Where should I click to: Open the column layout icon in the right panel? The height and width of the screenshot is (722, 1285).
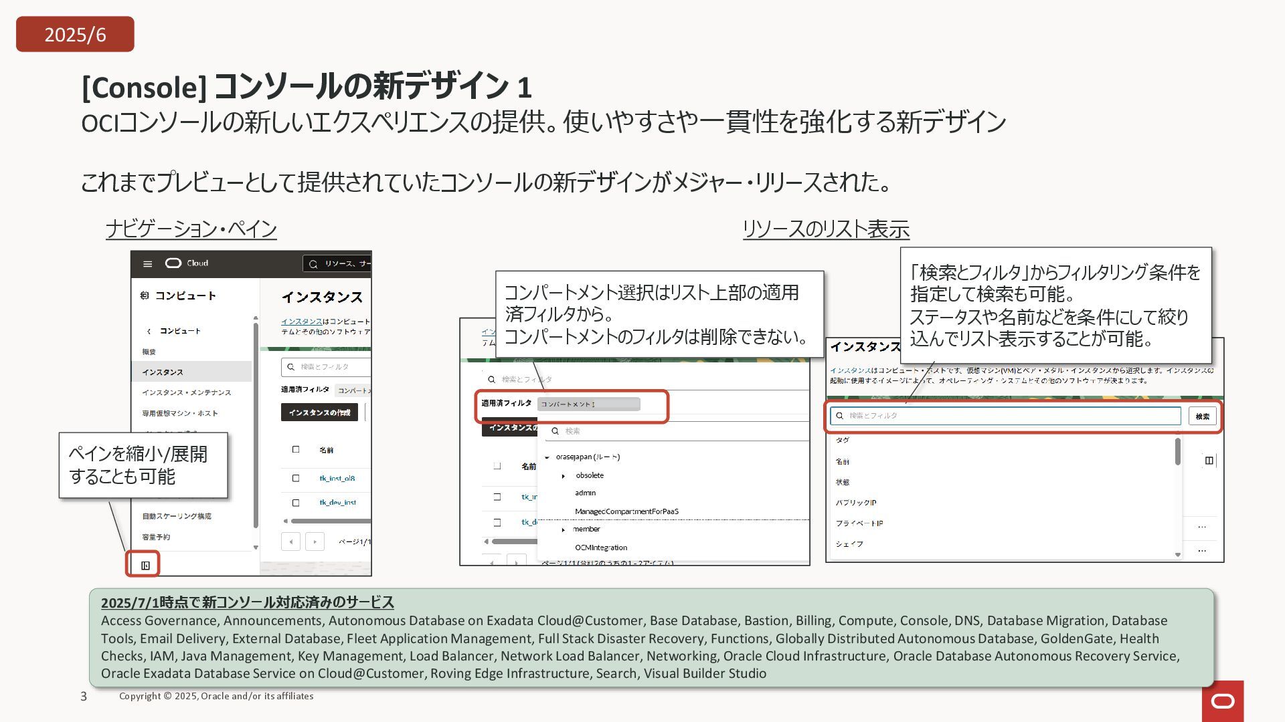[1209, 460]
